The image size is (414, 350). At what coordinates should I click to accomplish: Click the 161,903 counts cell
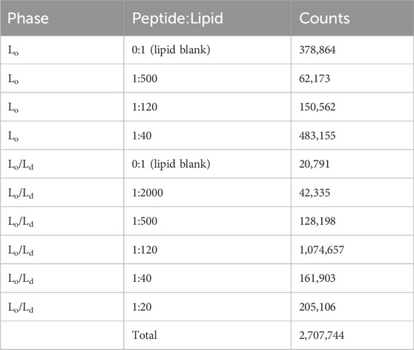352,278
